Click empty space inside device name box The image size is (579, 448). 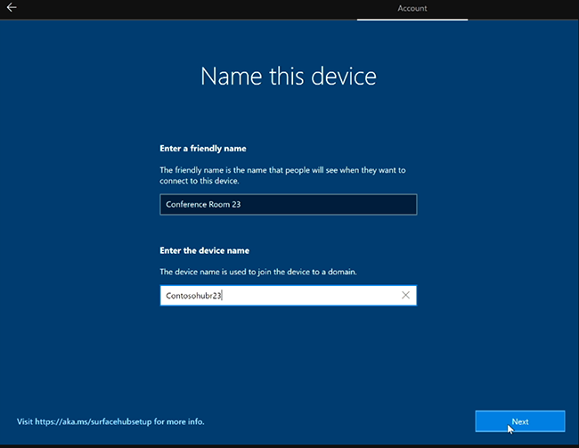[x=310, y=296]
